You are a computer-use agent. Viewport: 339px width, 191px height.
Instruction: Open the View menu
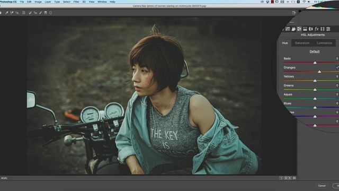92,2
